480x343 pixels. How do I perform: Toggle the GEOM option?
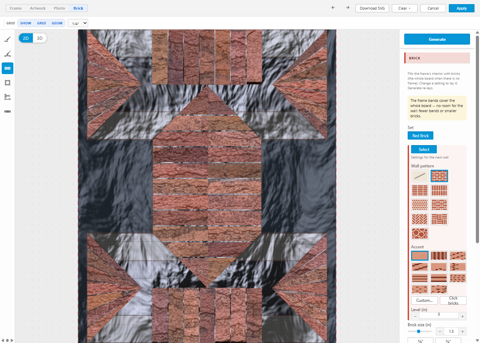click(57, 23)
